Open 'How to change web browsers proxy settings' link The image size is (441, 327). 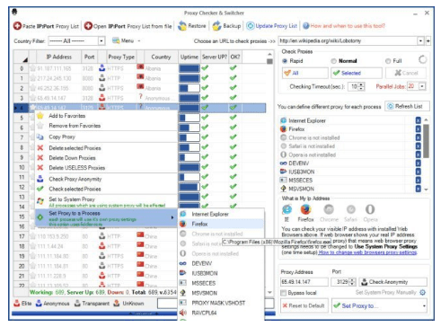pyautogui.click(x=367, y=252)
